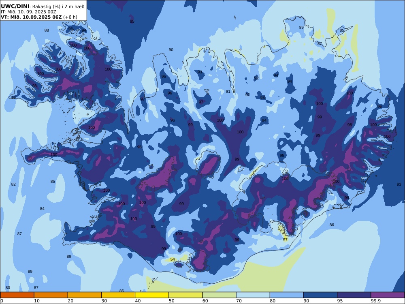405x304 pixels.
Task: Click the pale yellow 50–60 legend swatch
Action: pos(185,295)
